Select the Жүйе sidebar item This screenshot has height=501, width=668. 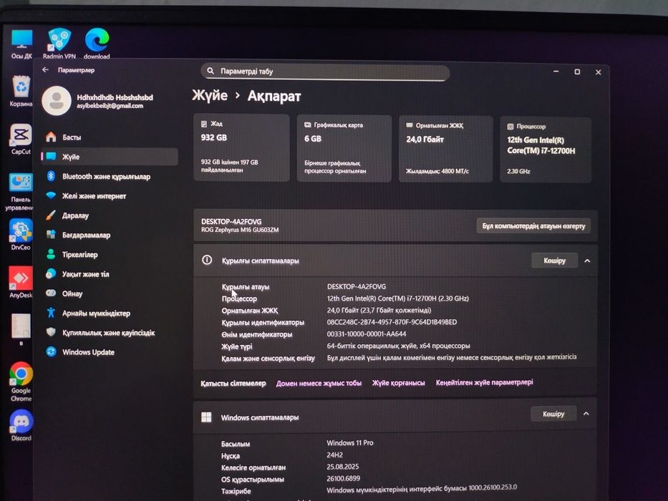tap(110, 156)
